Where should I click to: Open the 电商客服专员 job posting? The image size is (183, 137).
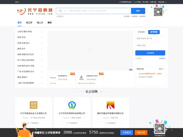coord(63,76)
